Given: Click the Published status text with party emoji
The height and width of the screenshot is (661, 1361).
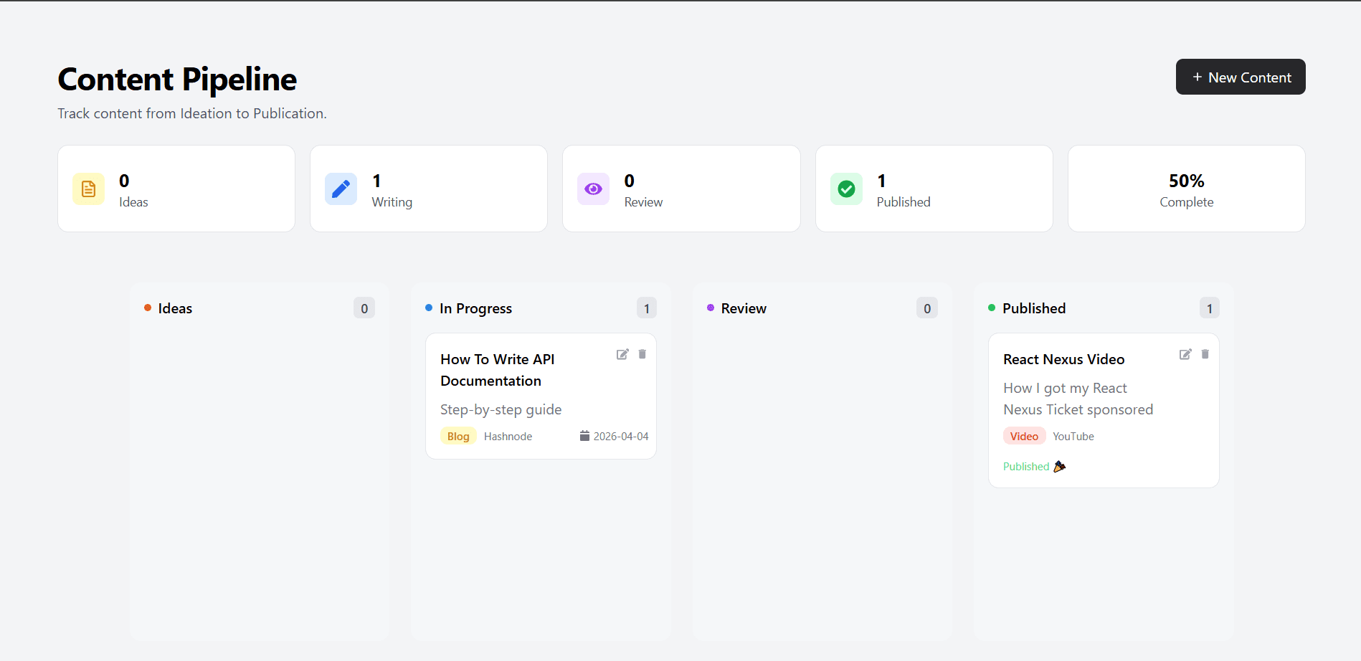Looking at the screenshot, I should [1033, 466].
